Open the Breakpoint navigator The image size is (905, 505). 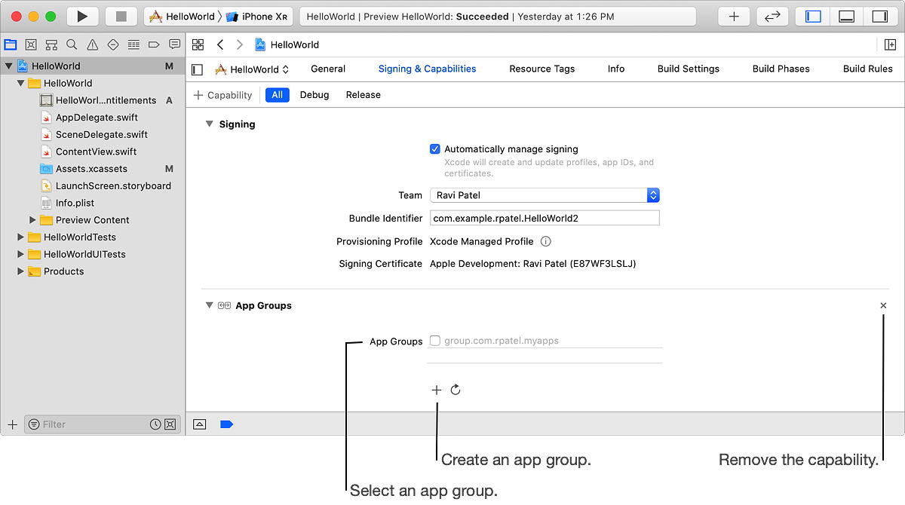pyautogui.click(x=154, y=45)
